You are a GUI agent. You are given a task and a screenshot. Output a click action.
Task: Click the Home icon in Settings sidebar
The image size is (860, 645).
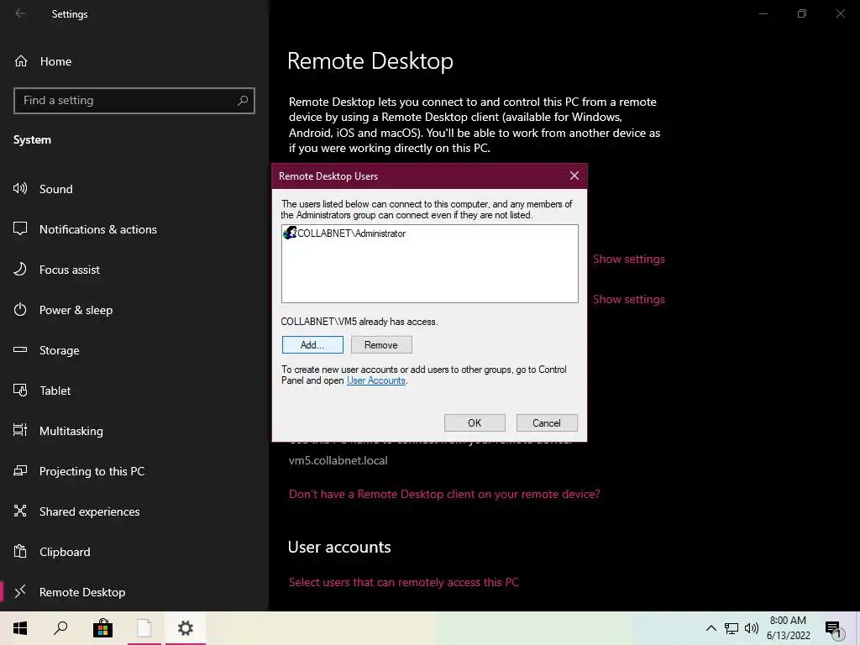coord(21,60)
